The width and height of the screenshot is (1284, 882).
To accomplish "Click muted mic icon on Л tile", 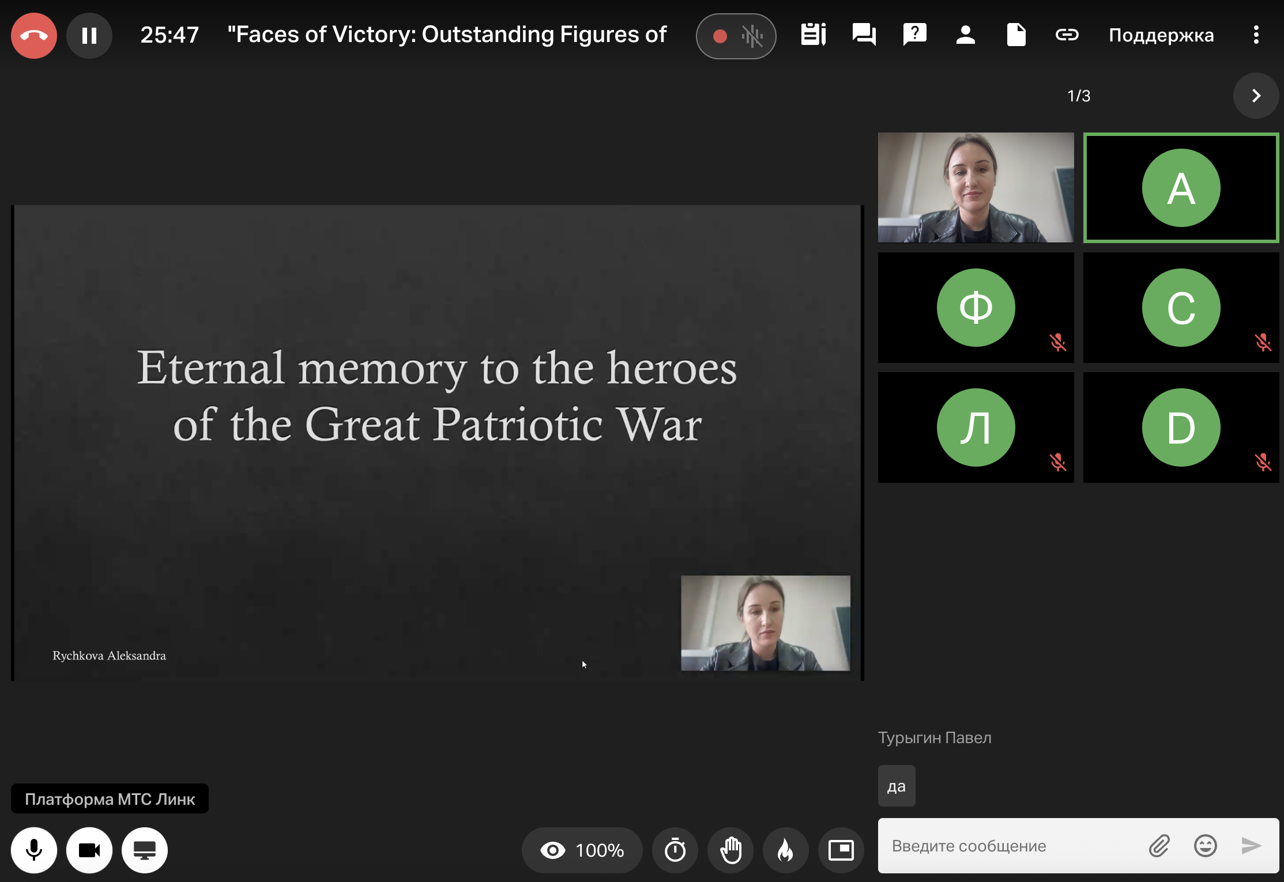I will (x=1057, y=463).
